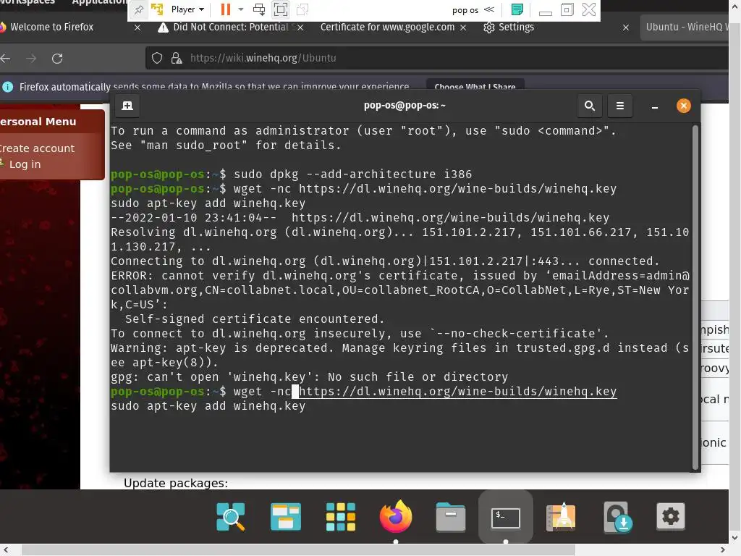The width and height of the screenshot is (741, 556).
Task: Close the Certificate for www.google.com tab
Action: 463,28
